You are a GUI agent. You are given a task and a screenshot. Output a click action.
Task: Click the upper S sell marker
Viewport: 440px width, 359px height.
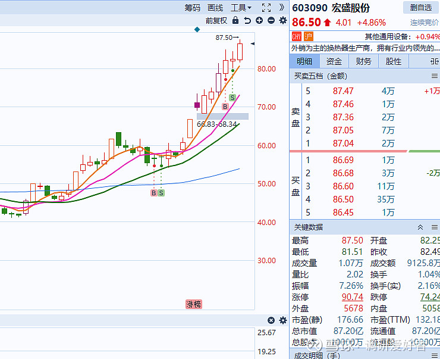point(232,98)
